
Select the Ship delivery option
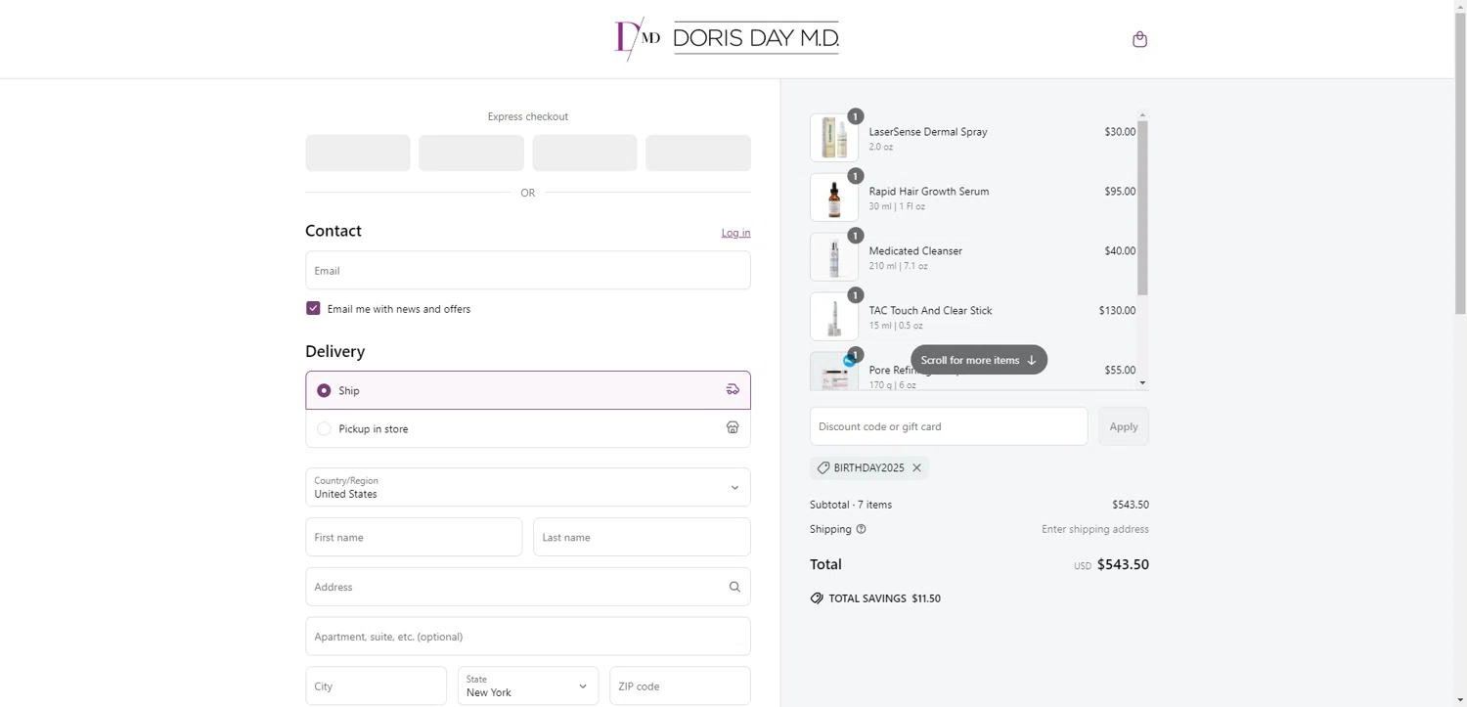point(528,390)
